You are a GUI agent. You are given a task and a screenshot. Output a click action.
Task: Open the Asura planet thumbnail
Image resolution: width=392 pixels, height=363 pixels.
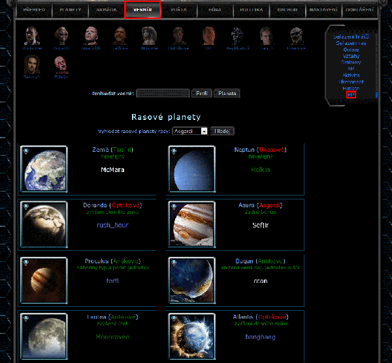click(x=192, y=224)
